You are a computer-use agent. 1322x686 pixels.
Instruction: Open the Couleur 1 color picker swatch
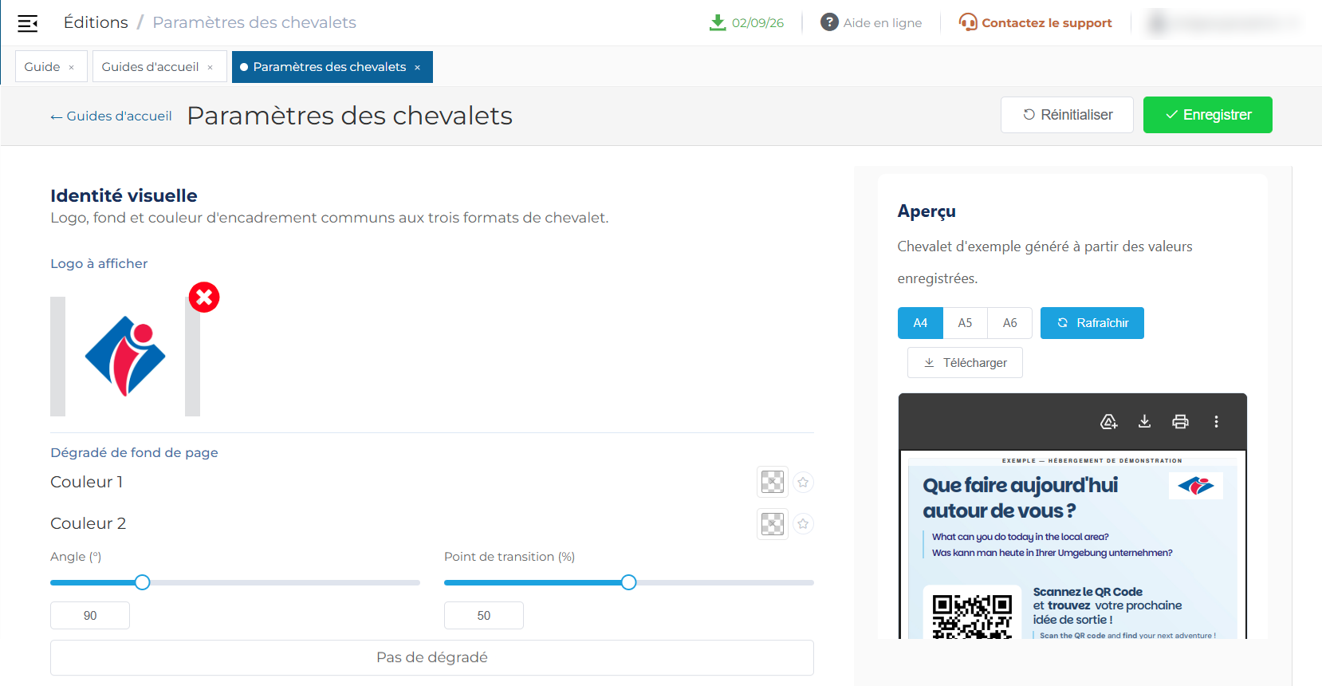tap(773, 482)
